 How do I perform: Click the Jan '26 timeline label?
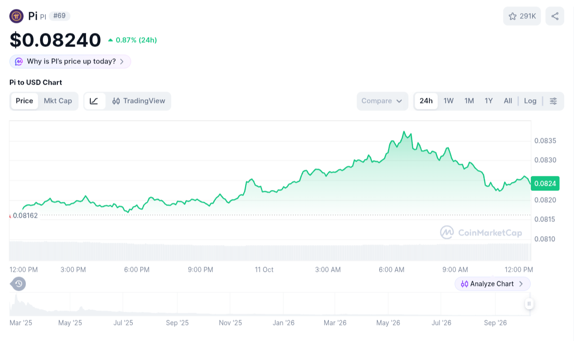(x=284, y=323)
